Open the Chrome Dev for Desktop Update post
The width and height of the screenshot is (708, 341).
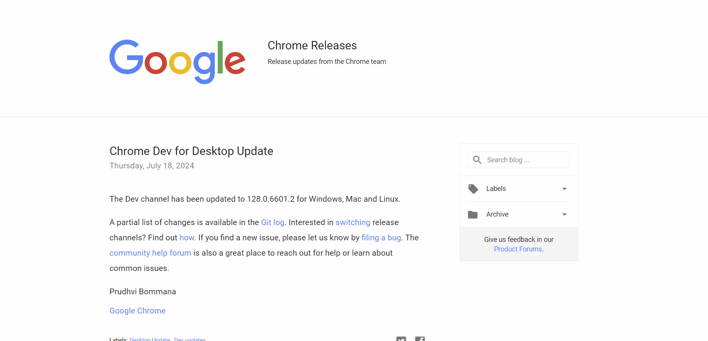coord(191,151)
